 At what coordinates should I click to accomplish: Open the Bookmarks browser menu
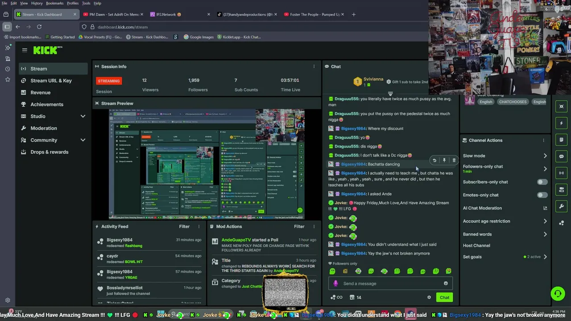click(x=54, y=3)
